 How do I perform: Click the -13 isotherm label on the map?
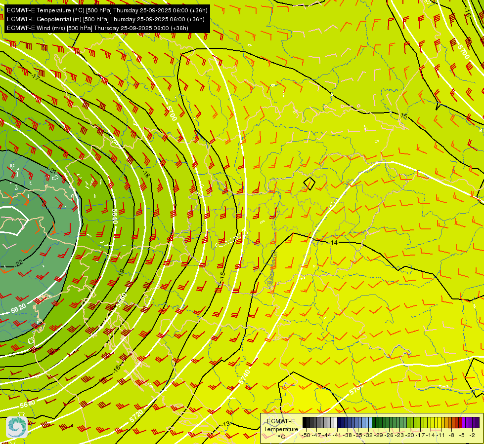tap(225, 424)
